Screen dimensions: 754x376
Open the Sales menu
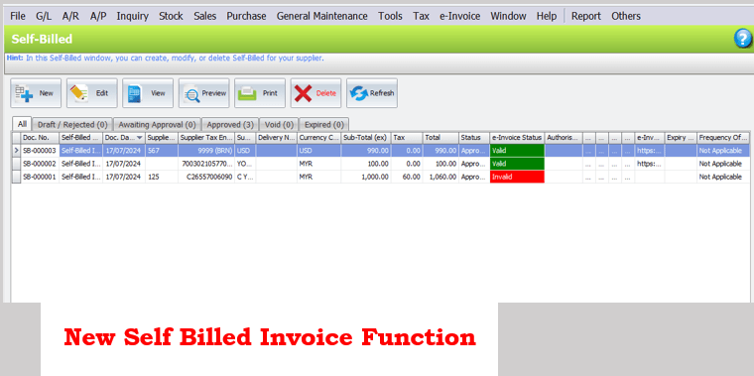(204, 16)
